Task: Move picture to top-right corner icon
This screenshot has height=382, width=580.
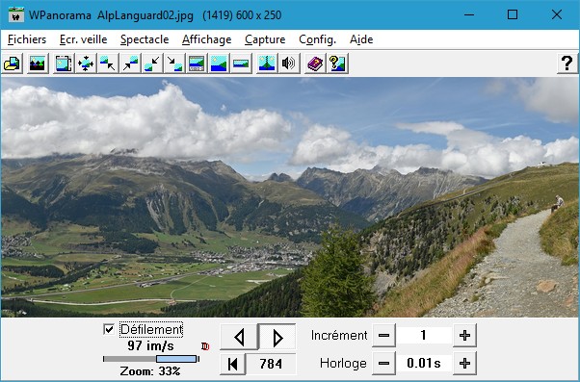Action: pyautogui.click(x=130, y=64)
